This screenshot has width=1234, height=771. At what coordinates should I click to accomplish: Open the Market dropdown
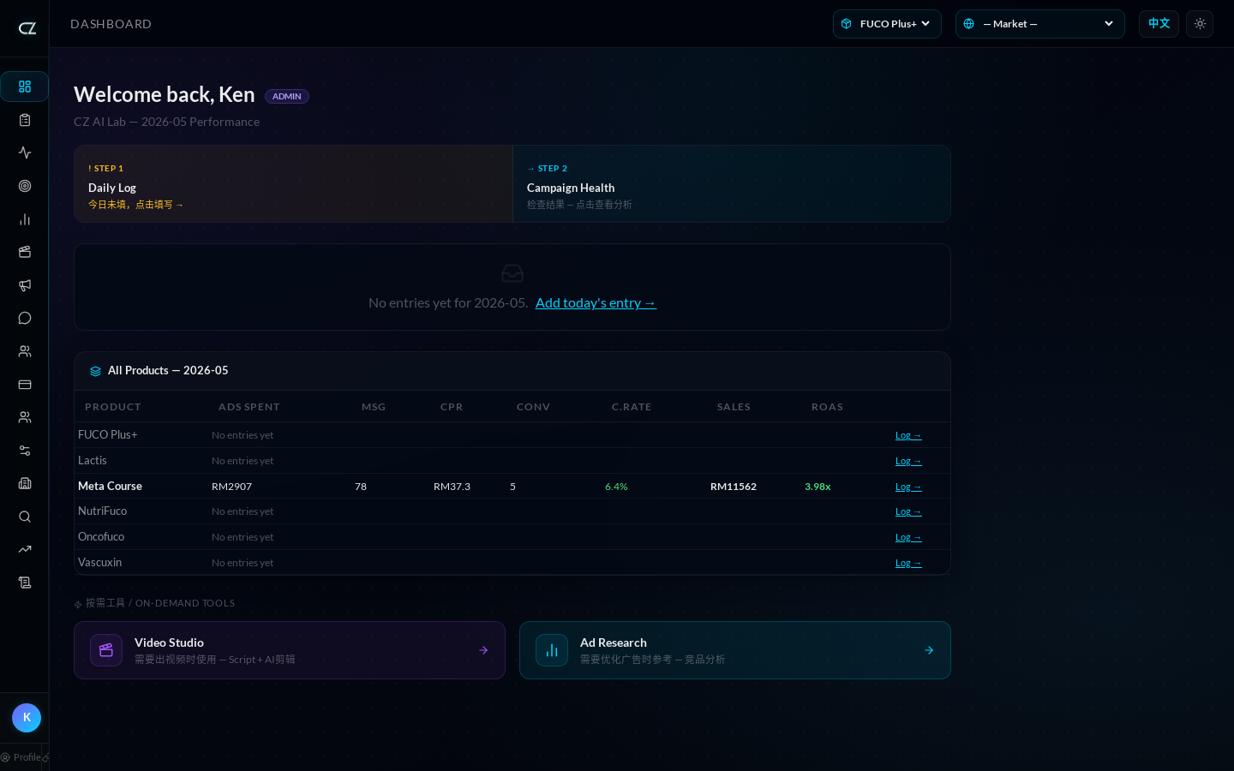1040,24
